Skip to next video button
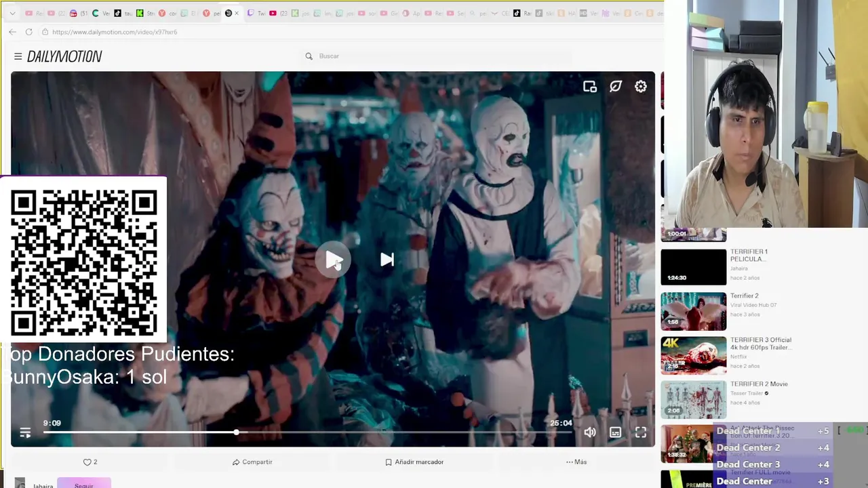Image resolution: width=868 pixels, height=488 pixels. tap(387, 260)
